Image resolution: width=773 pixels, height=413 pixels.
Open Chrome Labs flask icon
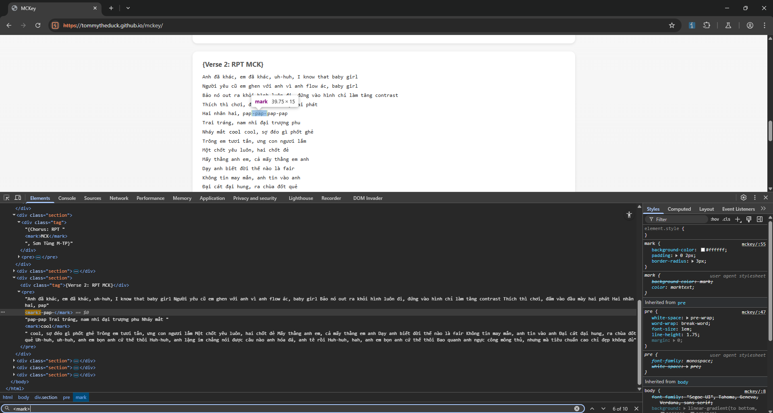tap(728, 25)
